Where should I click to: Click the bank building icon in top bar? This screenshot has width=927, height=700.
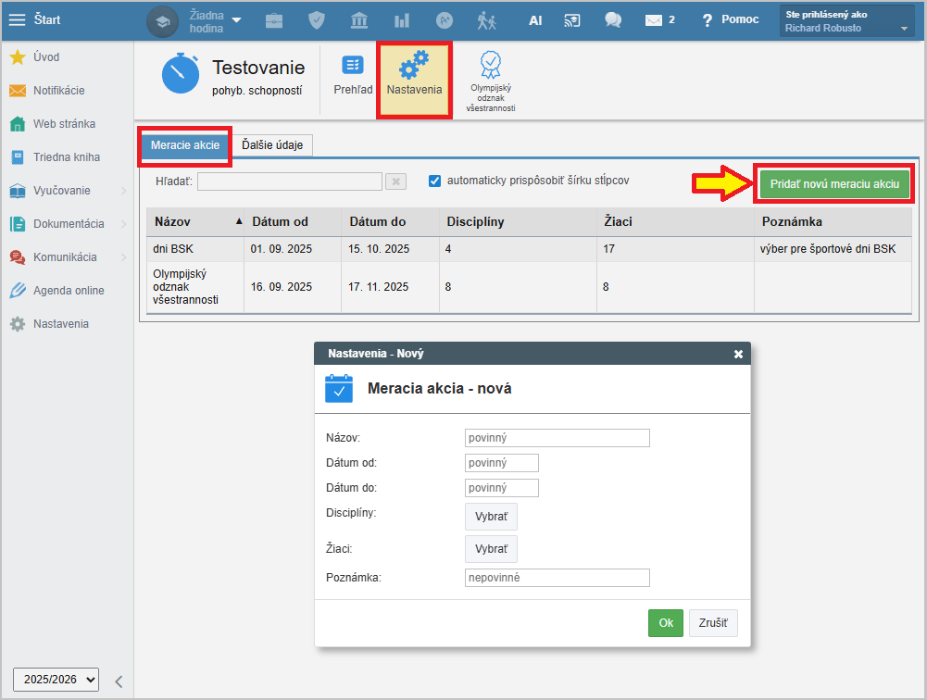pyautogui.click(x=359, y=19)
